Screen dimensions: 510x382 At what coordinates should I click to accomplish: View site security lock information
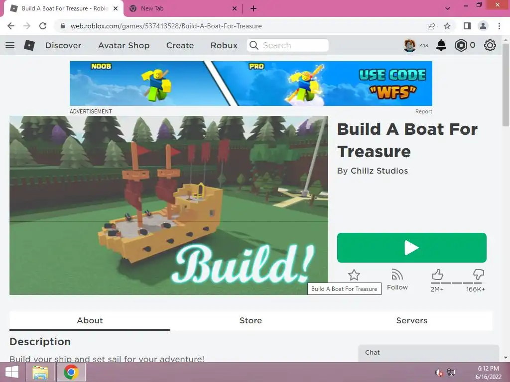[x=63, y=26]
